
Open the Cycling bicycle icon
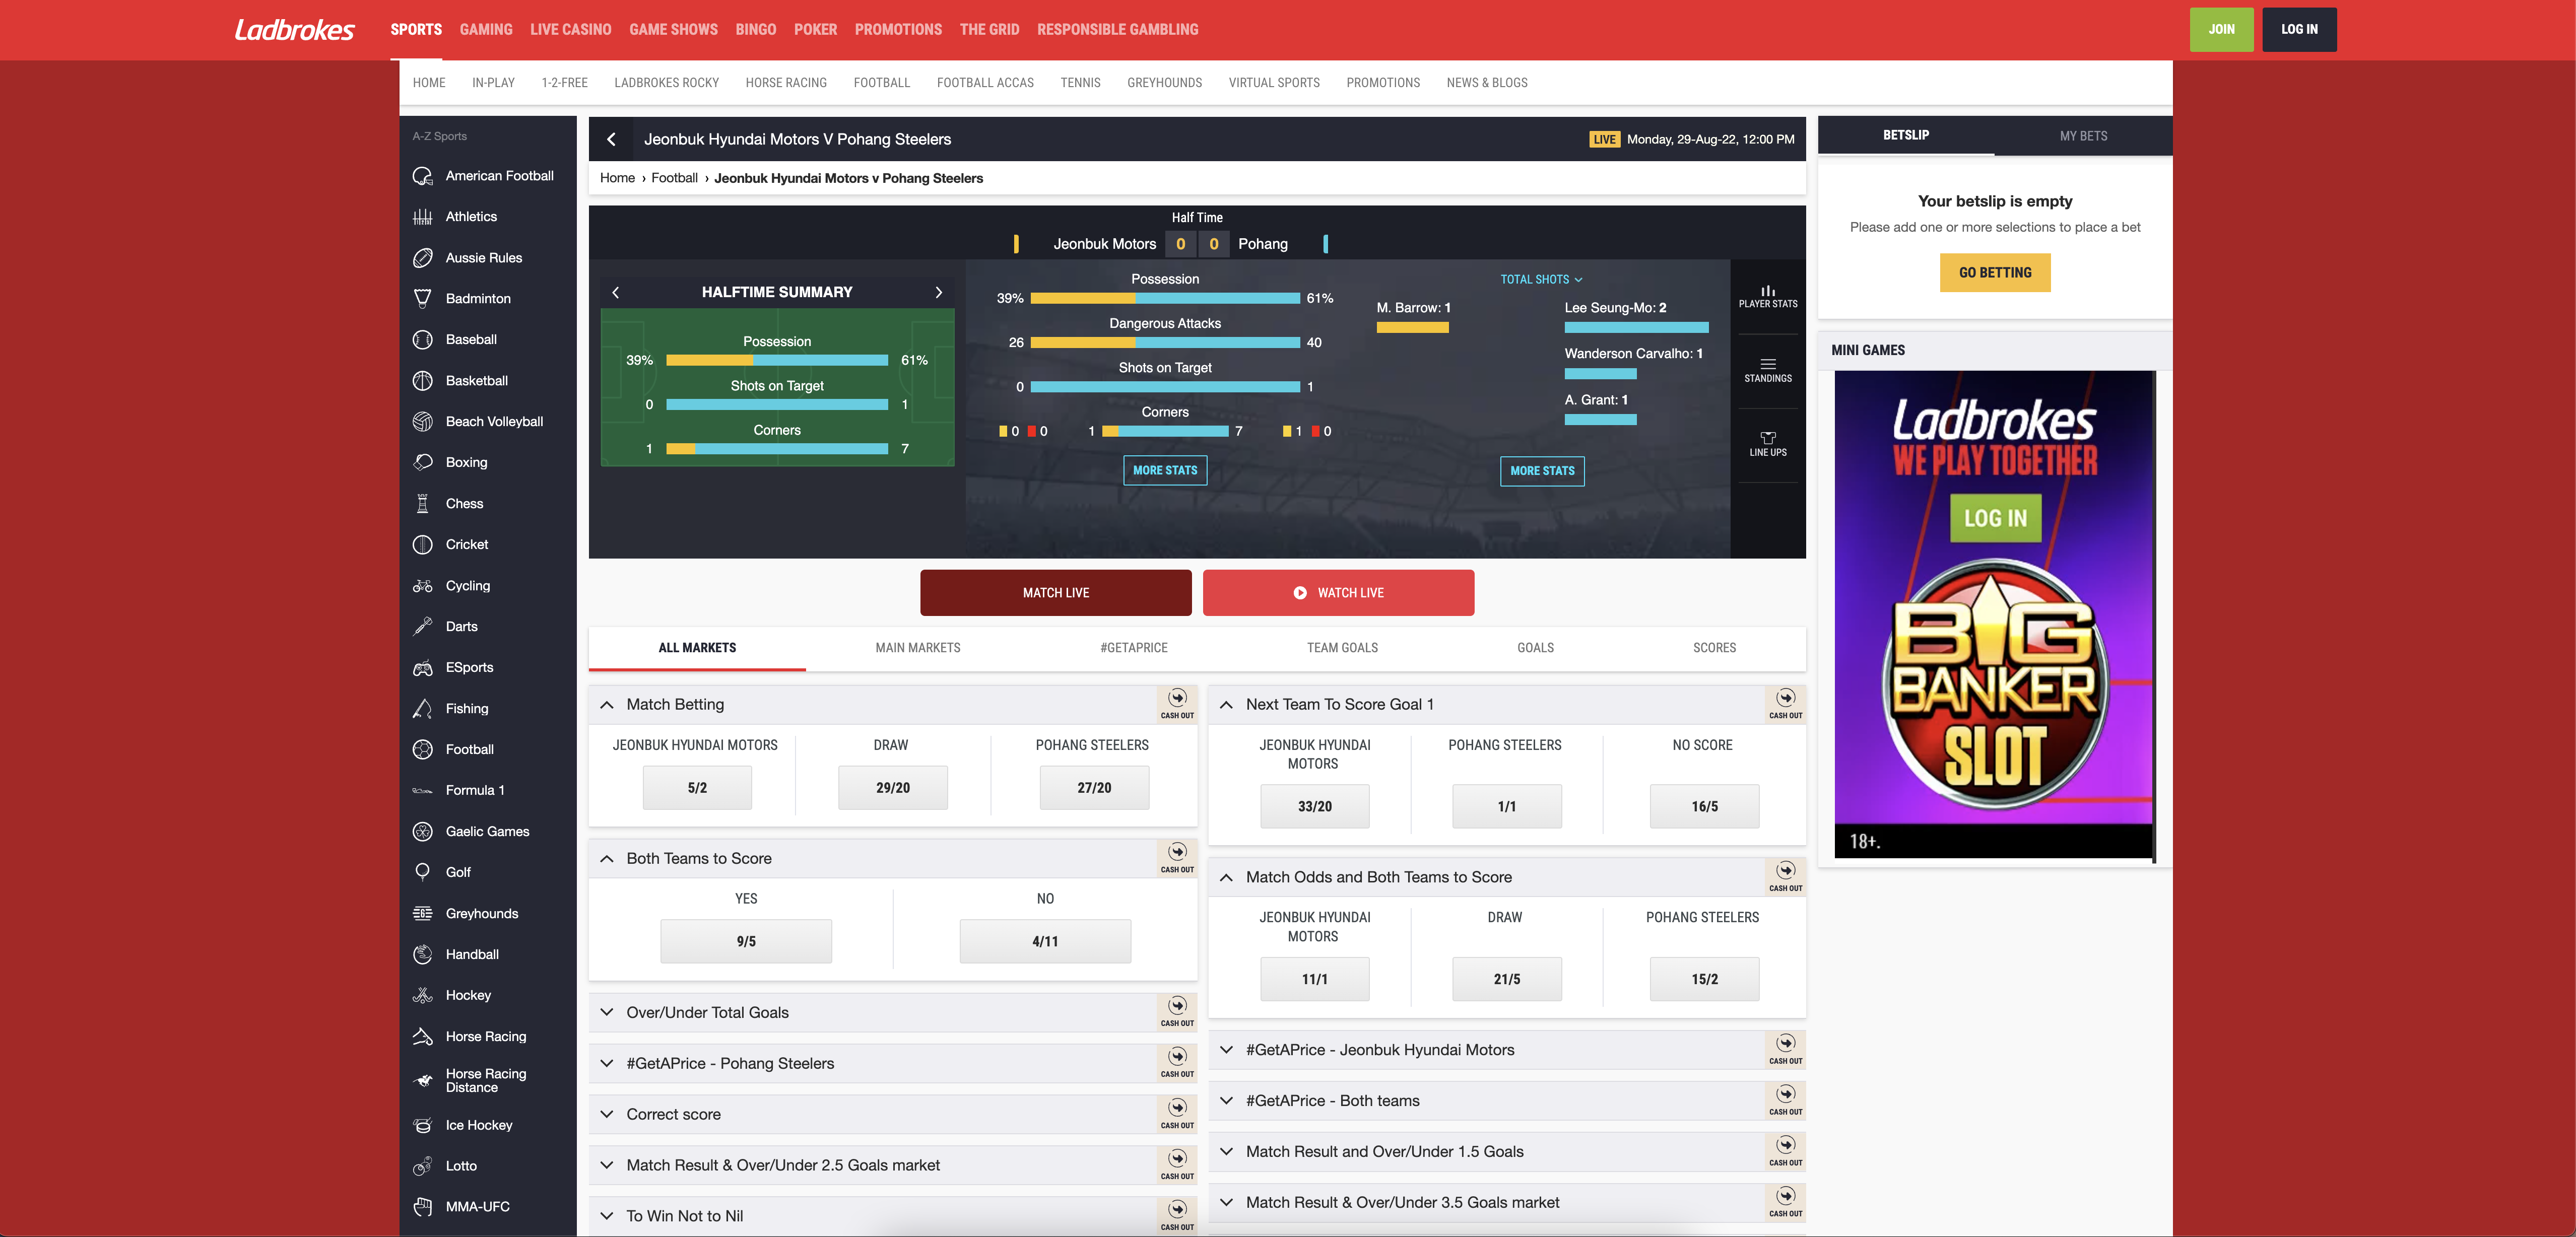click(423, 586)
